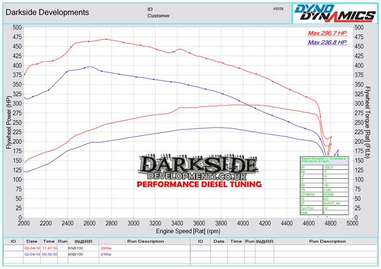Click the '11:47:16' time cell
Screen dimensions: 381x269
(50, 248)
